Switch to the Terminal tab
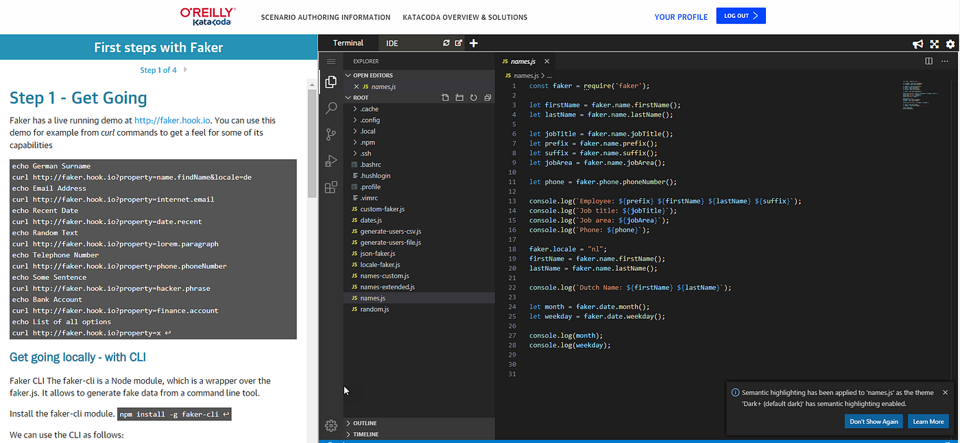This screenshot has width=960, height=443. click(348, 43)
